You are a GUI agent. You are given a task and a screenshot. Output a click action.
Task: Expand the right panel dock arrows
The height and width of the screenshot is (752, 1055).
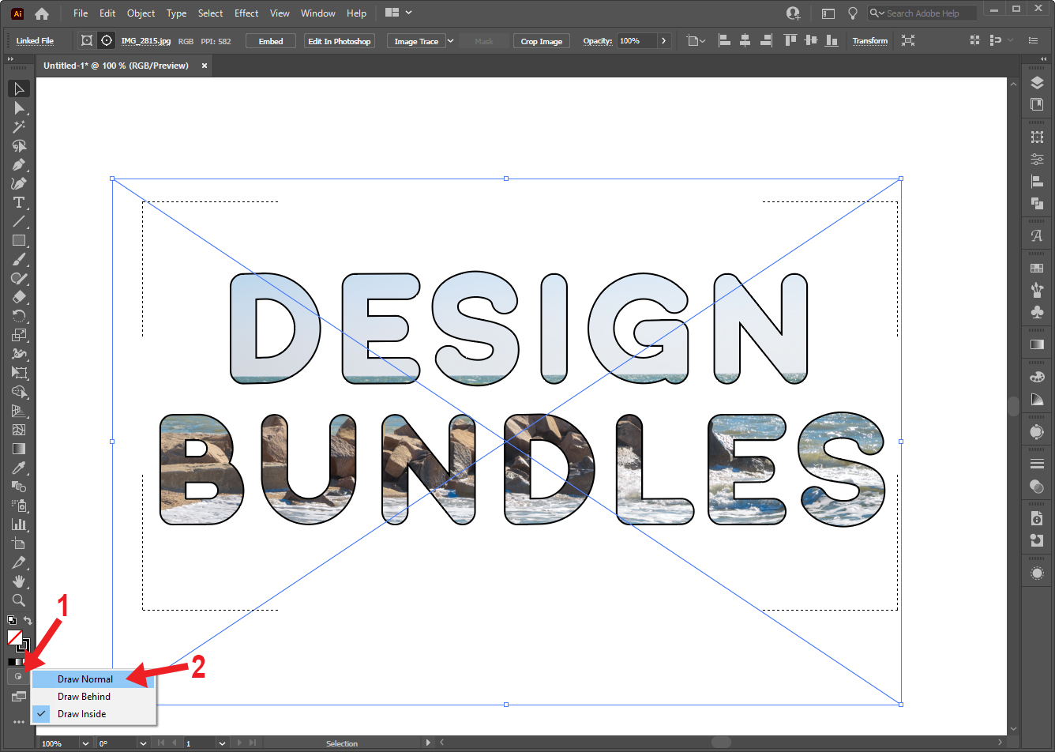[1044, 59]
